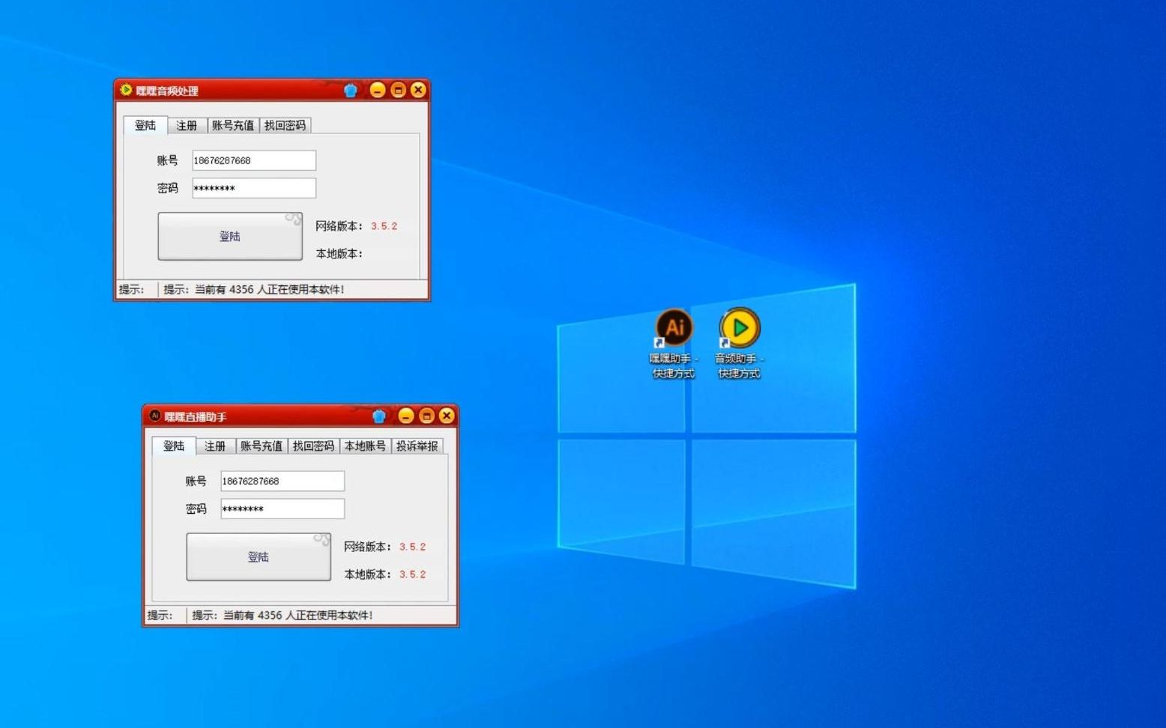Viewport: 1166px width, 728px height.
Task: Click the 嘿嘿直播助手 window title text
Action: [x=196, y=416]
